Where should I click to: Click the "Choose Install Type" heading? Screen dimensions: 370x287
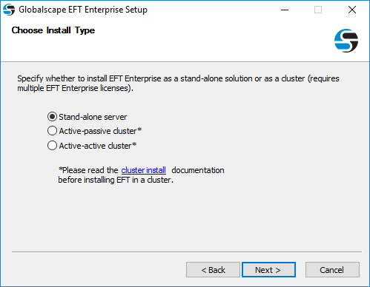pyautogui.click(x=53, y=30)
